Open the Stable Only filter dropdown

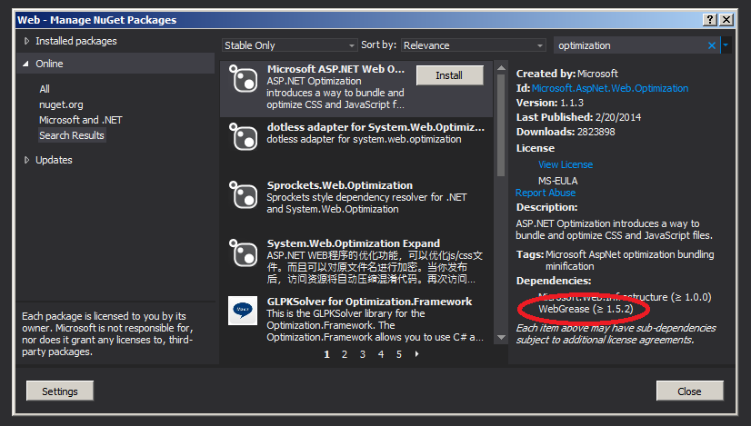pos(289,45)
